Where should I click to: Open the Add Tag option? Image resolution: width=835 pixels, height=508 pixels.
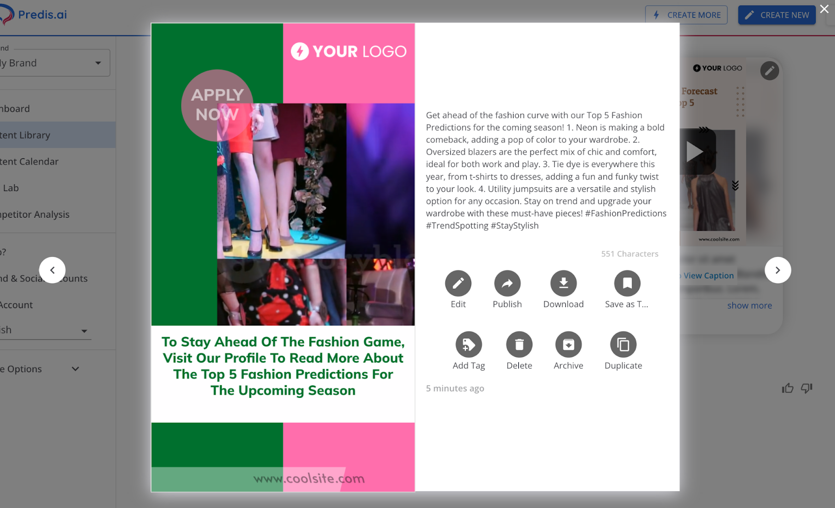(x=468, y=345)
